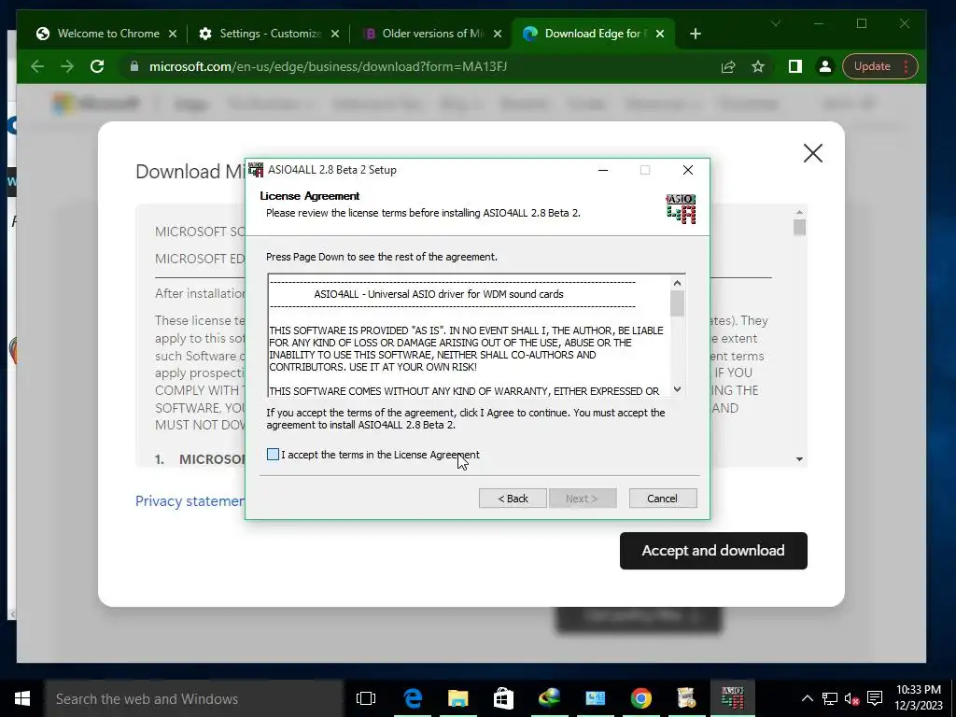Screen dimensions: 956x717
Task: Open the installer box taskbar icon
Action: coord(686,698)
